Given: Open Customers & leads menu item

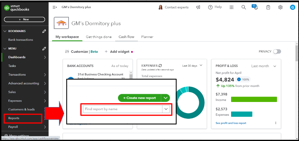Looking at the screenshot, I should pos(22,109).
